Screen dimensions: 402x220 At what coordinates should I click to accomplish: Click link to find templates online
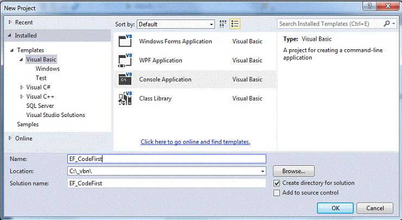195,142
